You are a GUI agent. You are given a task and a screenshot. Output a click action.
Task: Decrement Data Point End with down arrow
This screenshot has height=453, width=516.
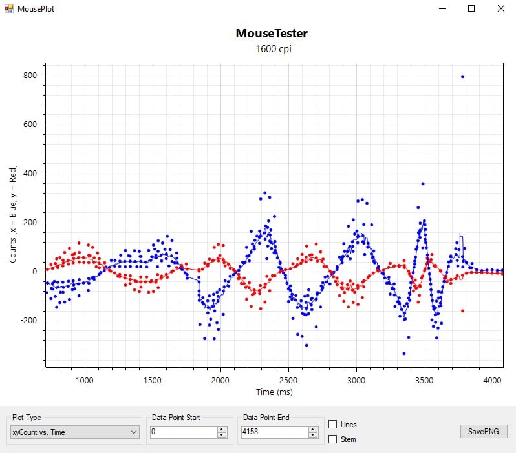(313, 435)
